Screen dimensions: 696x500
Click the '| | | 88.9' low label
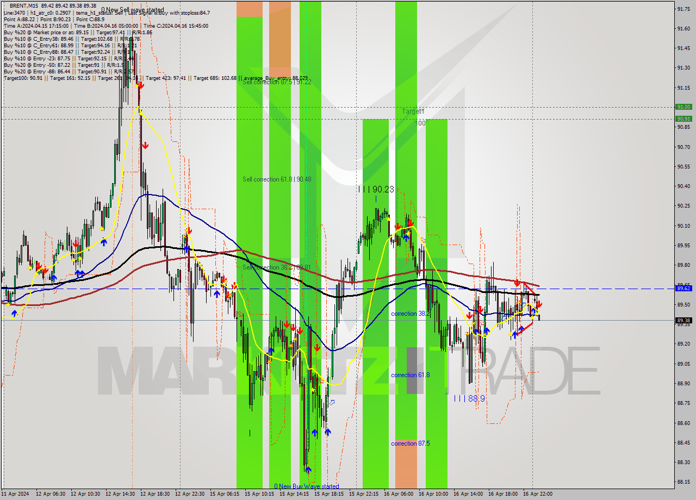click(469, 398)
